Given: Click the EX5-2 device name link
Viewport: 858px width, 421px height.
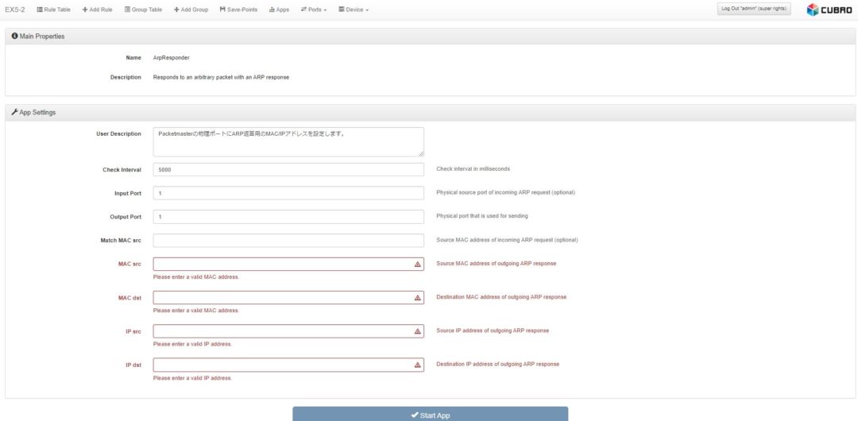Looking at the screenshot, I should pos(15,10).
